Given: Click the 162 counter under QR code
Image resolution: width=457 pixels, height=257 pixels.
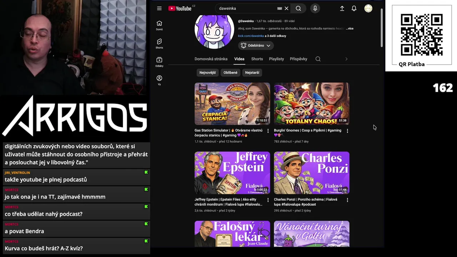Looking at the screenshot, I should (x=443, y=88).
